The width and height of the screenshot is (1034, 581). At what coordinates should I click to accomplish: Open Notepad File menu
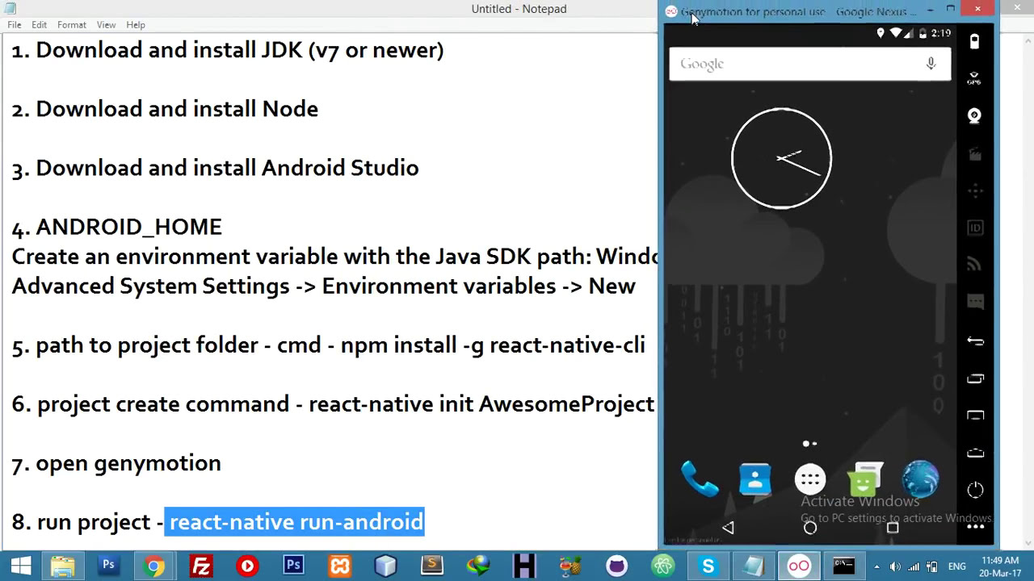coord(15,25)
